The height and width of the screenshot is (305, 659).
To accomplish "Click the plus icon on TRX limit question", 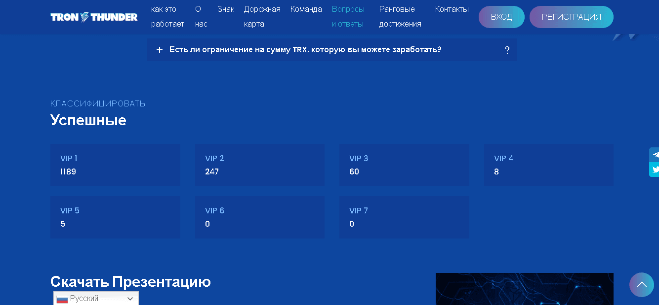I will [x=159, y=50].
